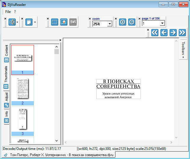Screen dimensions: 190x159
Task: Close the thumbnails side panel
Action: (60, 40)
